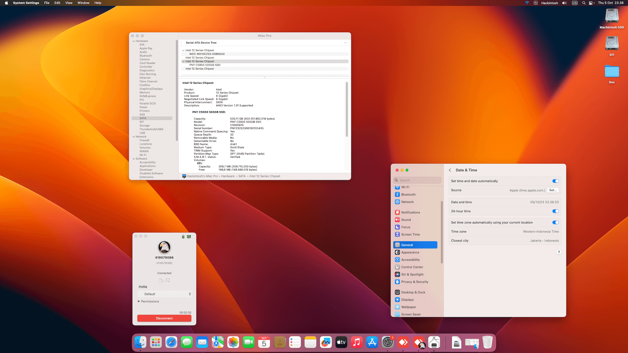Click the Wi-Fi icon in menu bar
The height and width of the screenshot is (353, 628).
[527, 3]
